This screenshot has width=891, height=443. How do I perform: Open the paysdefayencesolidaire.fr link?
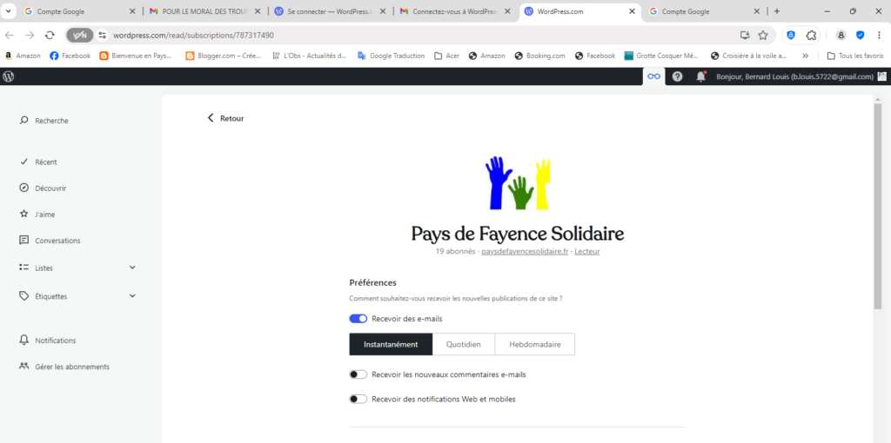click(x=525, y=251)
